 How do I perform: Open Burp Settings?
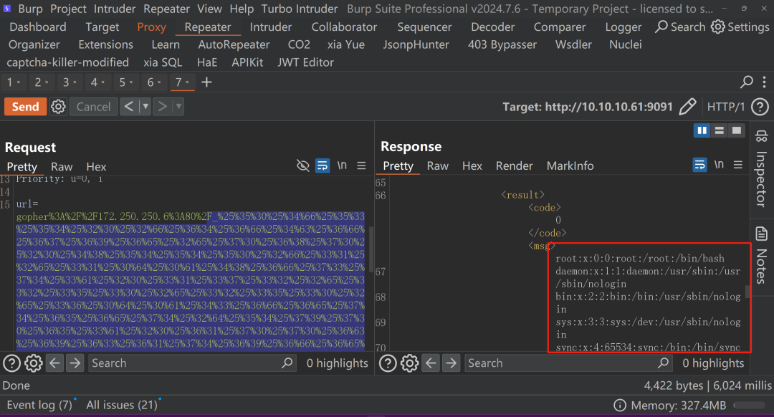tap(740, 27)
